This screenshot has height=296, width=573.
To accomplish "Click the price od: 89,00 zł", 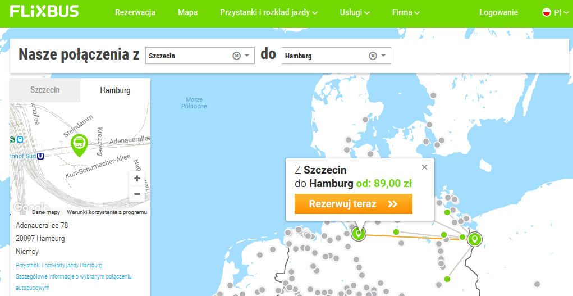I will (384, 183).
